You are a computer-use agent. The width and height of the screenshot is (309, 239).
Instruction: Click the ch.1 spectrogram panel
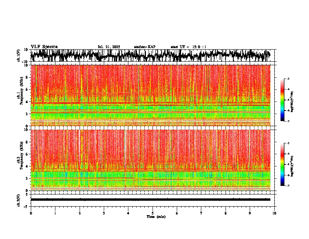click(150, 95)
